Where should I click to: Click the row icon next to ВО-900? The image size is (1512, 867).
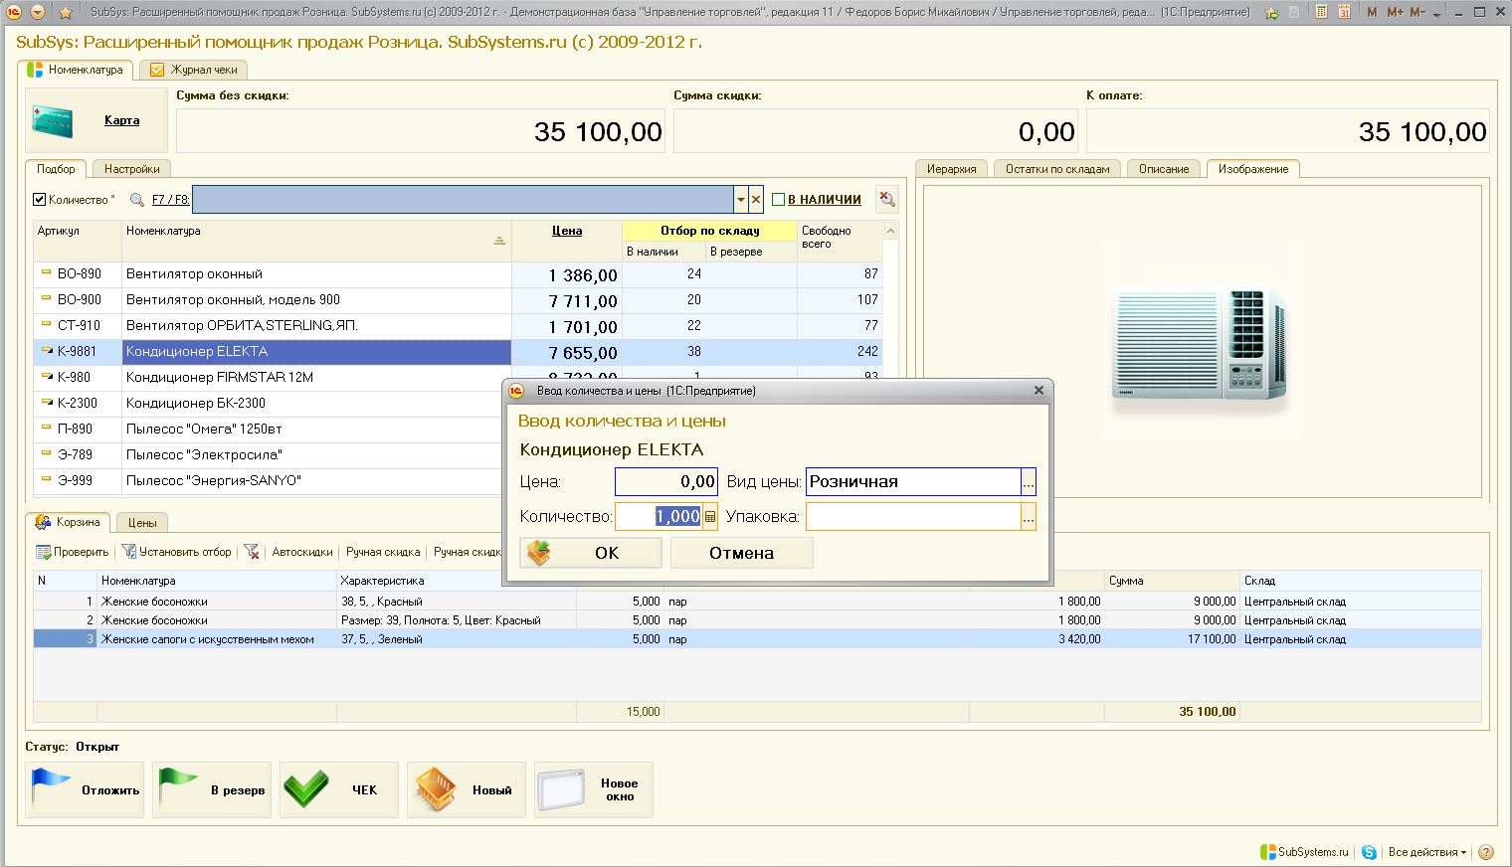pyautogui.click(x=46, y=298)
